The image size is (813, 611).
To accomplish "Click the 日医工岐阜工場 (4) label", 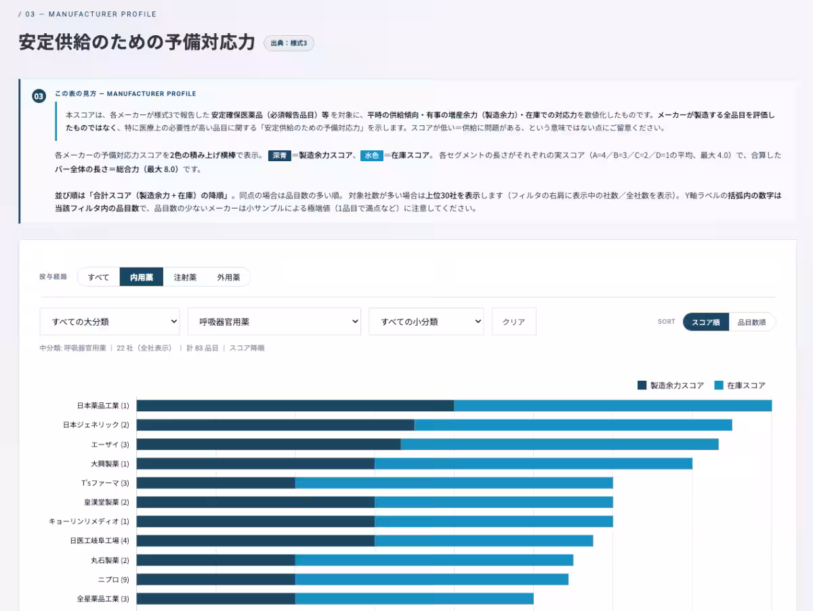I will [x=99, y=541].
